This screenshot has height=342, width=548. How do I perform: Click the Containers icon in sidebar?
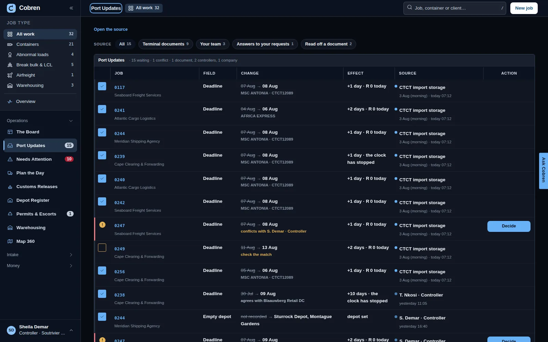pyautogui.click(x=10, y=44)
